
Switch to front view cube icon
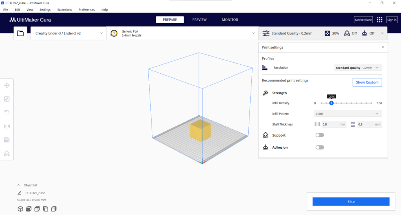29,209
